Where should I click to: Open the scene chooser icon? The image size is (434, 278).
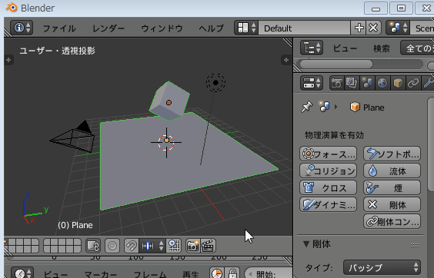pos(398,28)
